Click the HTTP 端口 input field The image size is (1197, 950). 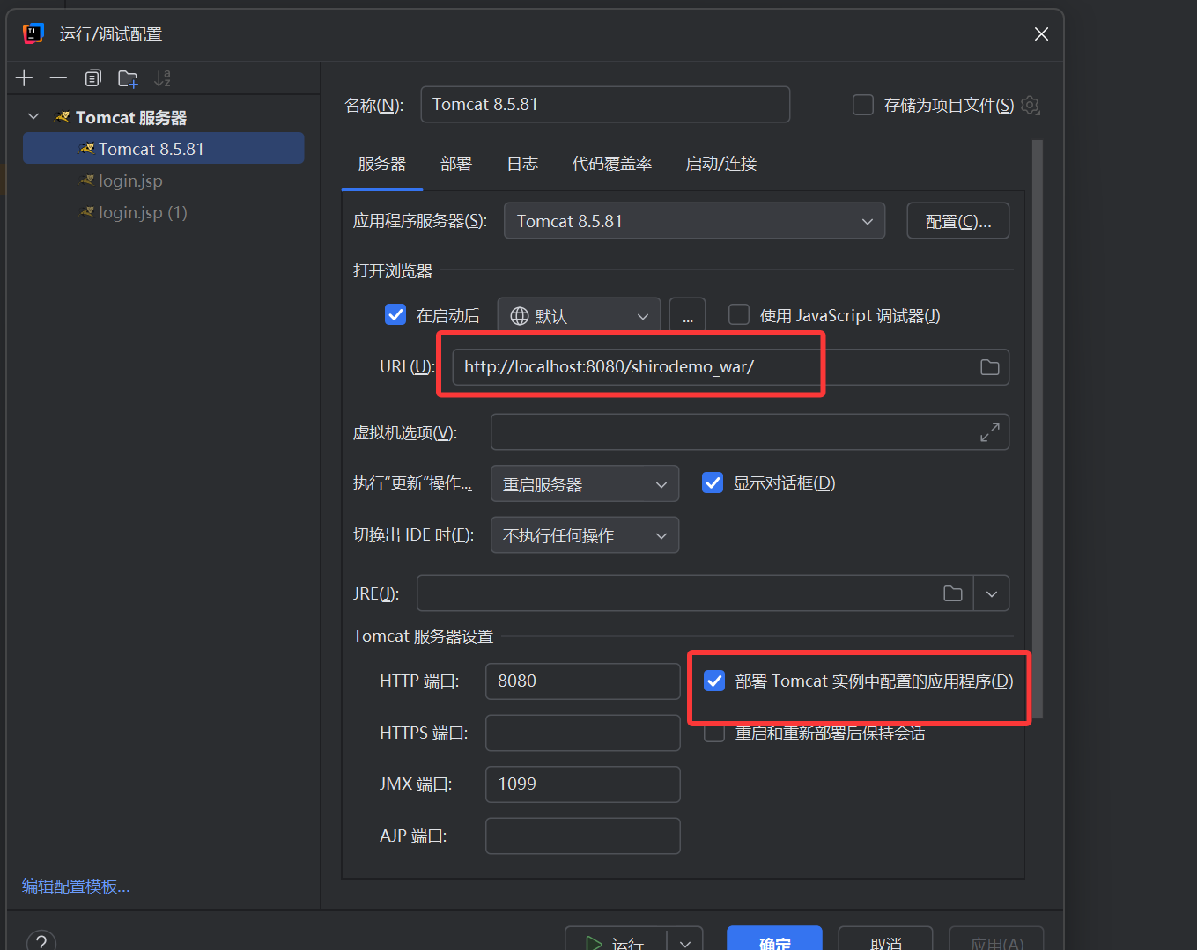pyautogui.click(x=581, y=681)
